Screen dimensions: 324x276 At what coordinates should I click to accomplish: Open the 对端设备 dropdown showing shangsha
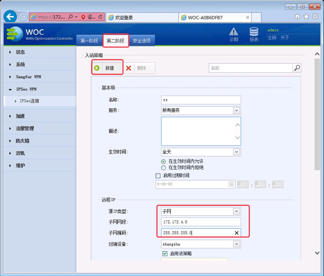pos(237,244)
